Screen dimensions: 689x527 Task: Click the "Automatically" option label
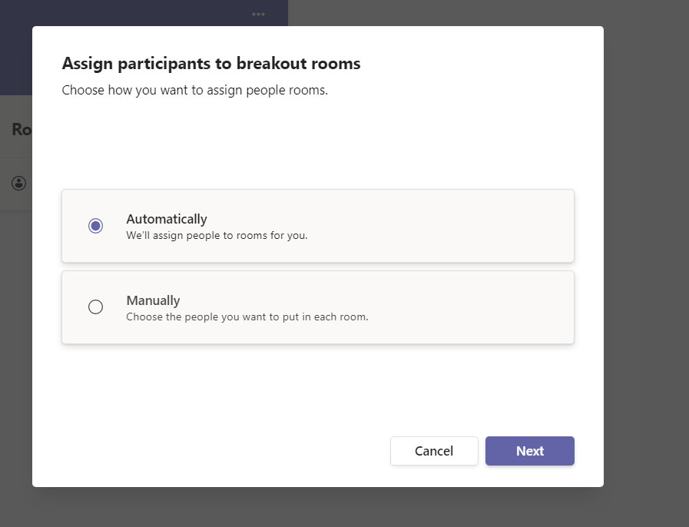click(x=167, y=219)
